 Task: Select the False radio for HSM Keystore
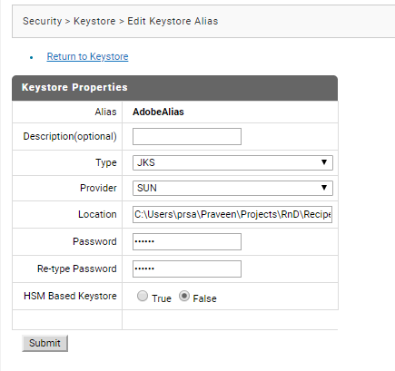click(x=184, y=296)
